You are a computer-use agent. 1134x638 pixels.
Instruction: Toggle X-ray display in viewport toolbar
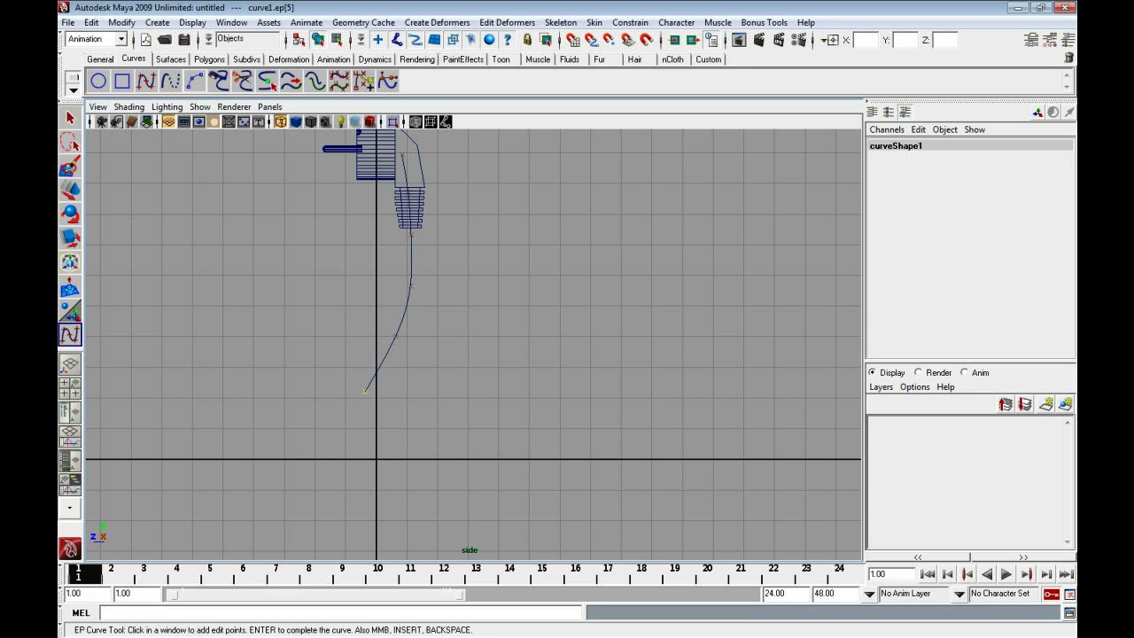416,122
